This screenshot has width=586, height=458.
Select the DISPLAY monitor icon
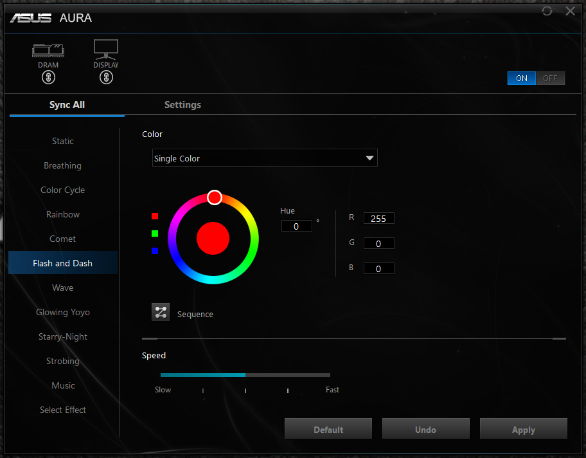106,50
